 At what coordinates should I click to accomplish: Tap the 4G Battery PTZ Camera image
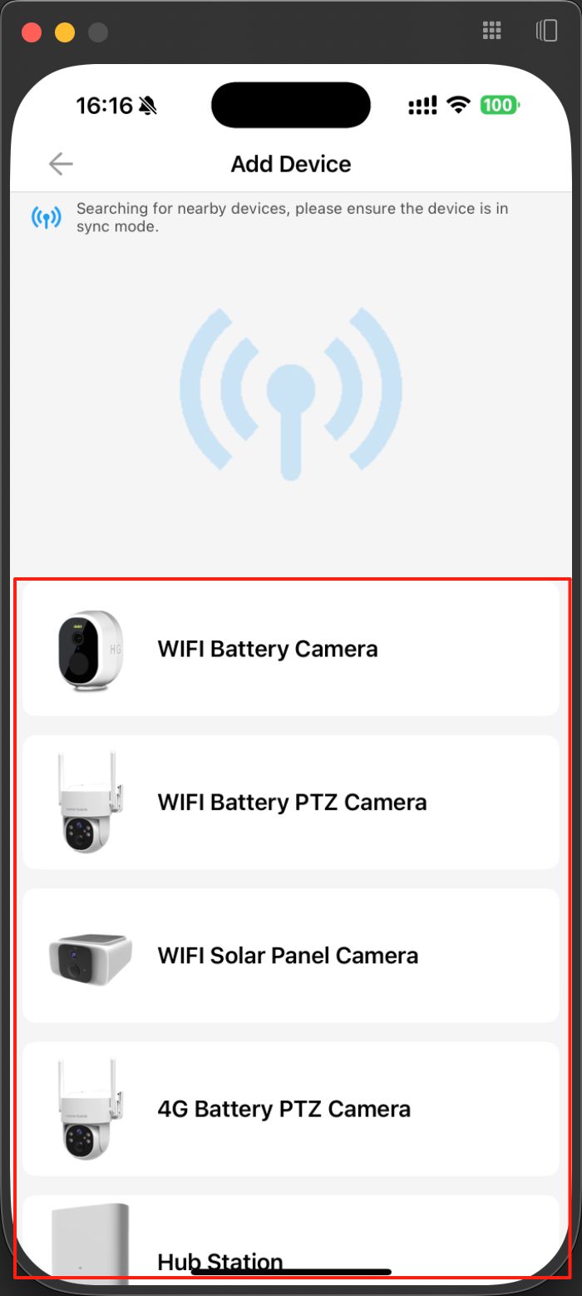[x=86, y=1109]
